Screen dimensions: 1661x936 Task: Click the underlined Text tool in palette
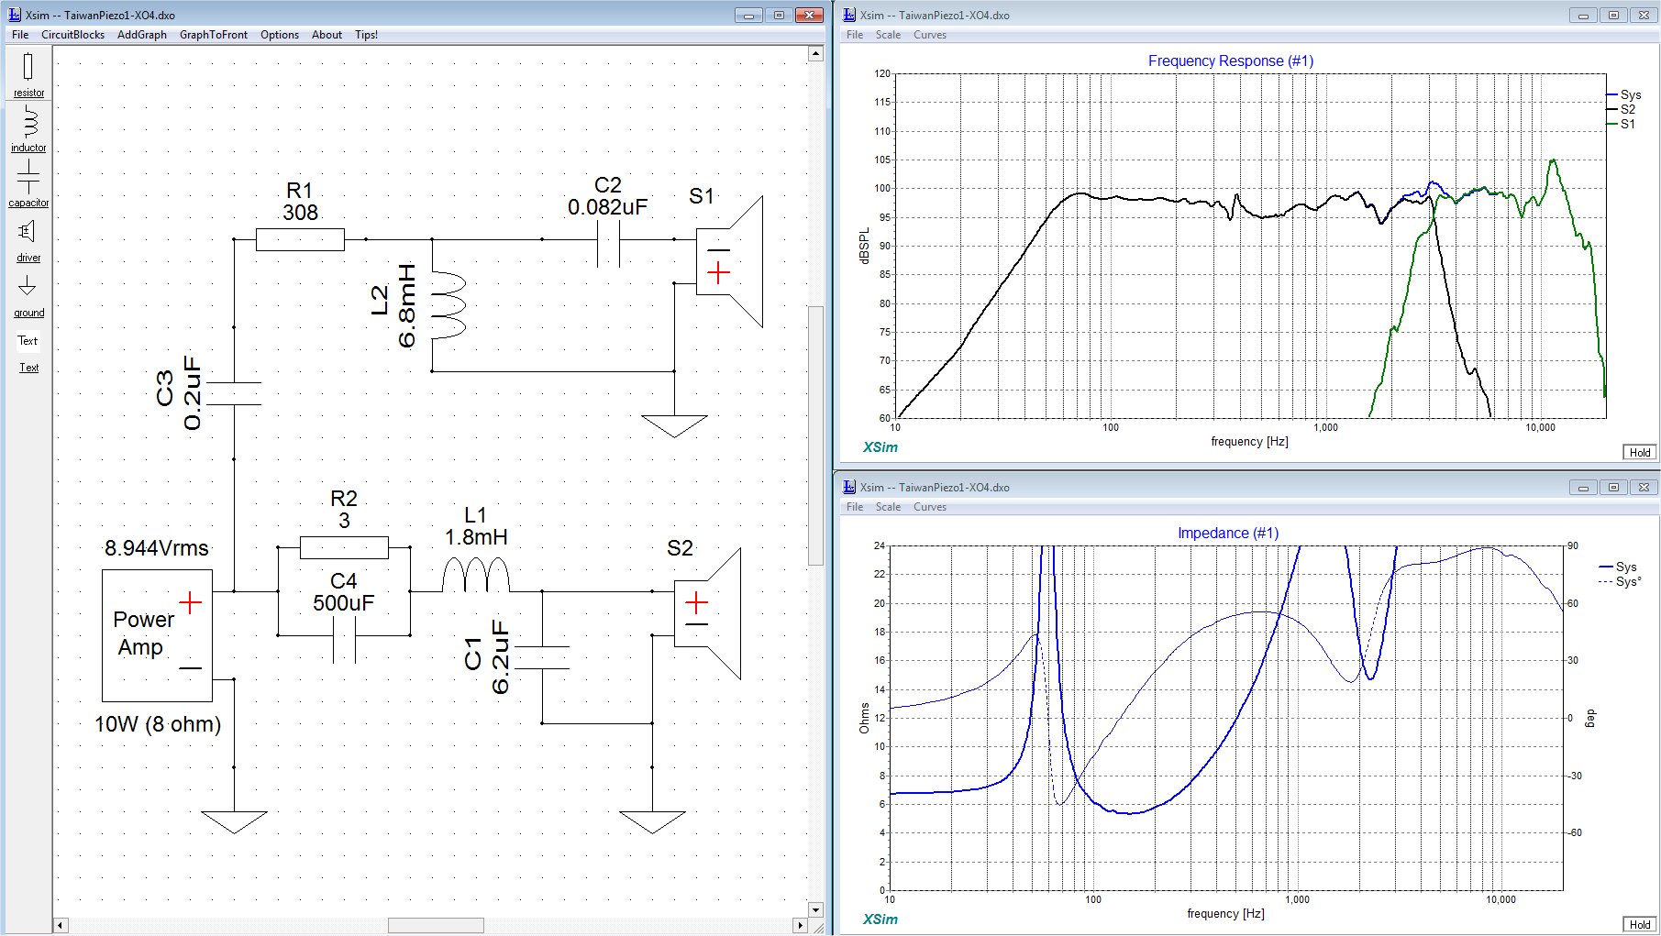(29, 368)
